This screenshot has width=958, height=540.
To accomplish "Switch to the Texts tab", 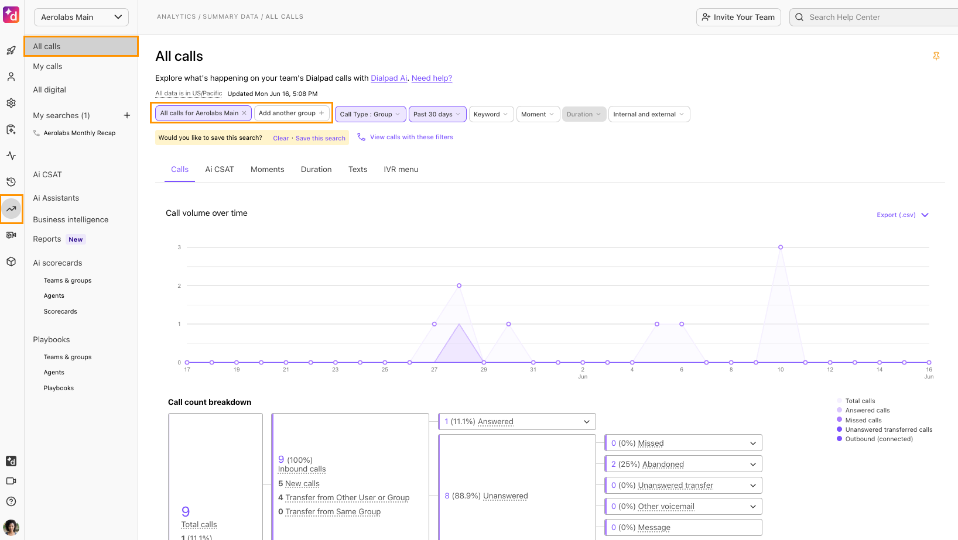I will (x=358, y=169).
